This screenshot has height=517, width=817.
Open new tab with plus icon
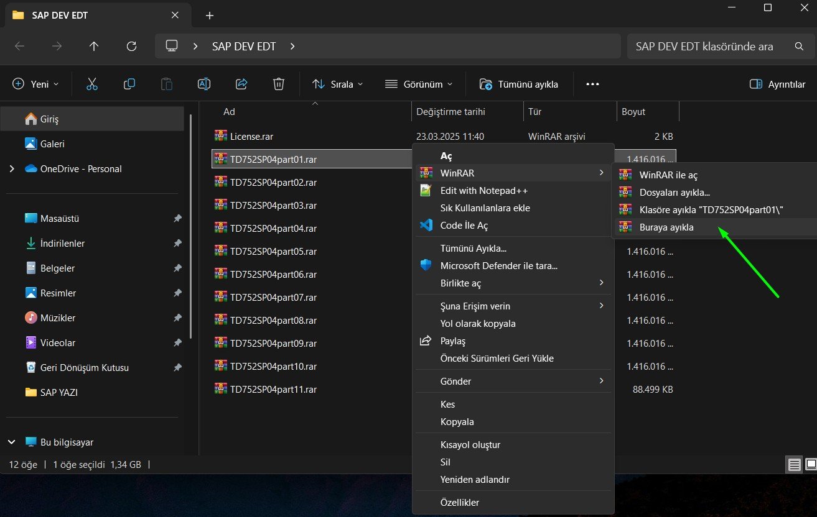(210, 16)
